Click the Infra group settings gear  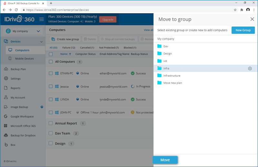(250, 68)
